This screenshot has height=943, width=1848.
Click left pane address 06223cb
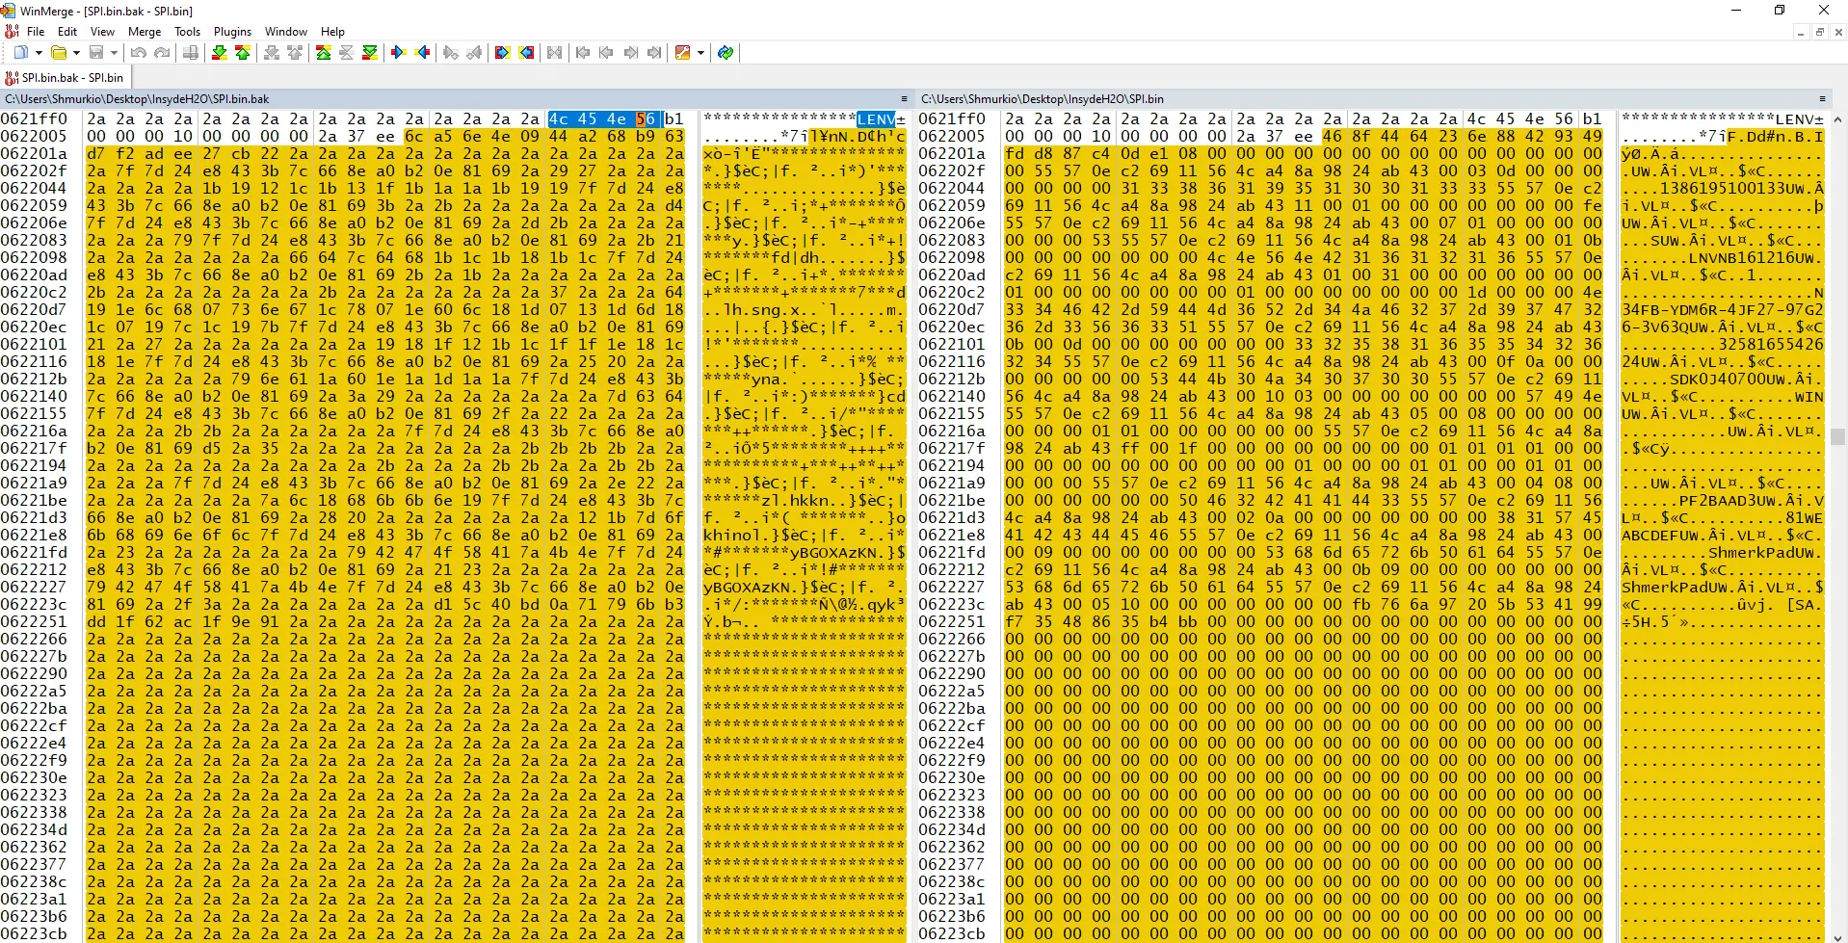34,934
